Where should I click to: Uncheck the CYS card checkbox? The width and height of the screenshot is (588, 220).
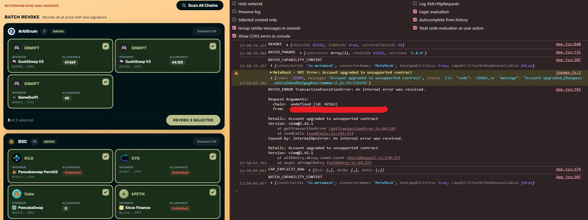point(212,156)
